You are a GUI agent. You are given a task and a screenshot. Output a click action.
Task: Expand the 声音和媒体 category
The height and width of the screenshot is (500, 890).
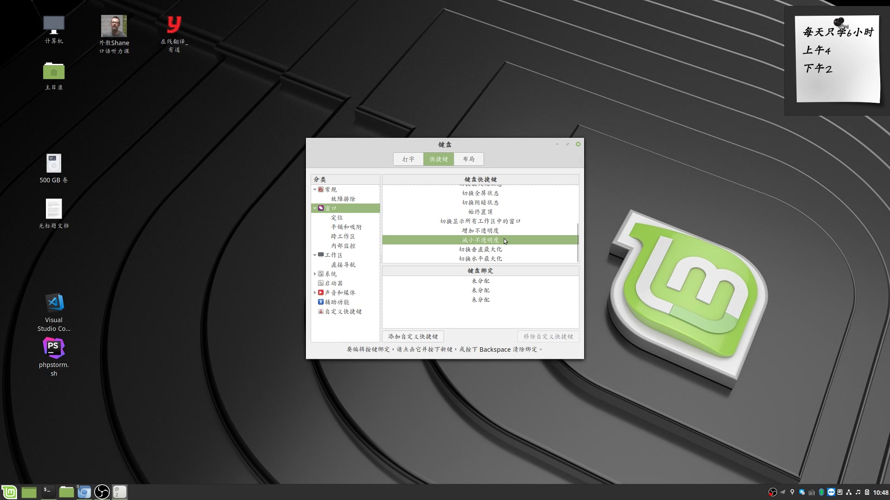316,292
